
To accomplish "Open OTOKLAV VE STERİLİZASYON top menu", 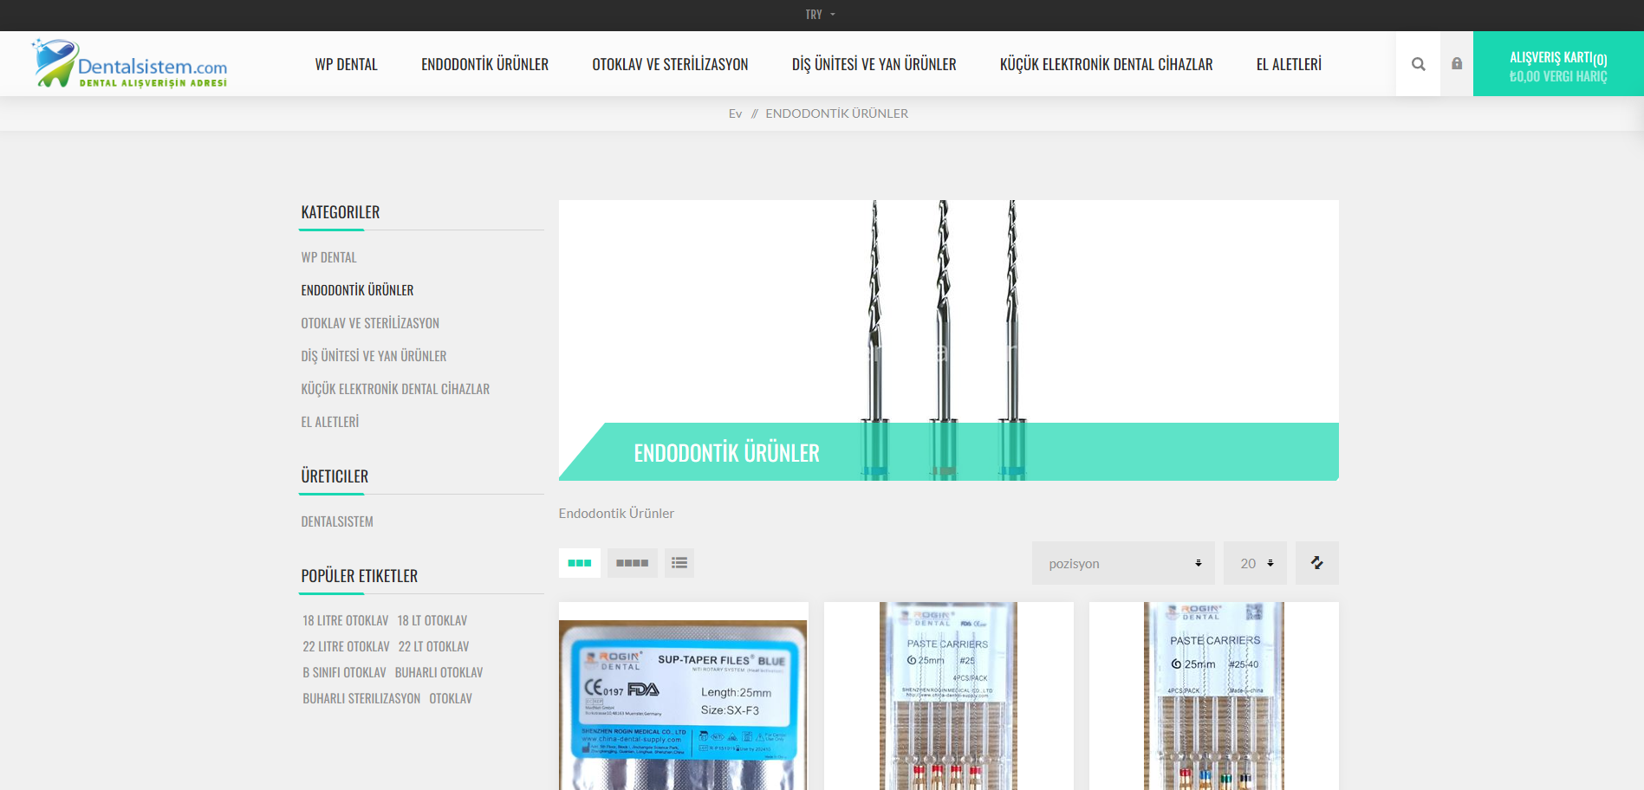I will [x=670, y=64].
